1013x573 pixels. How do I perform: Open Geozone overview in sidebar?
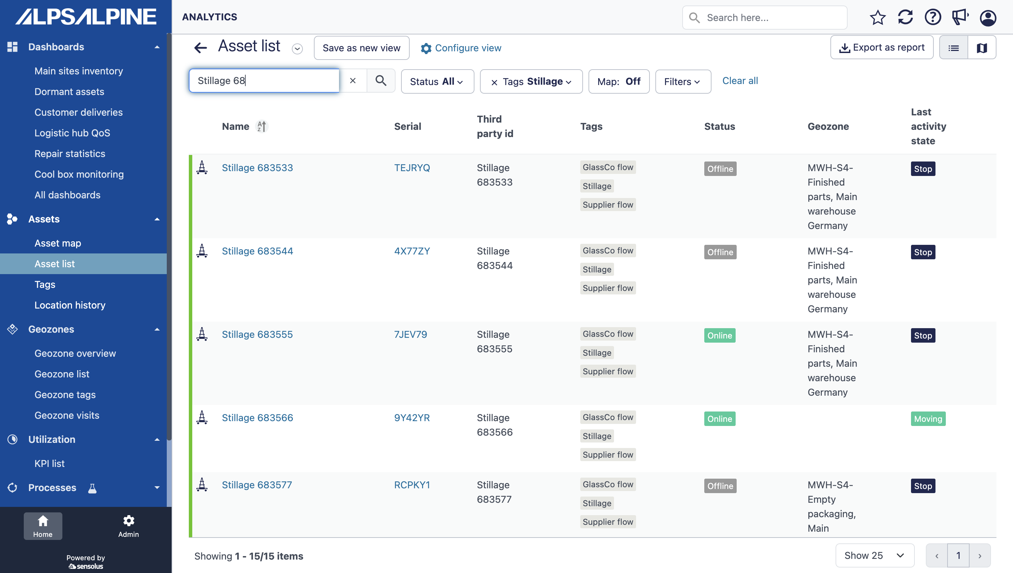coord(75,353)
